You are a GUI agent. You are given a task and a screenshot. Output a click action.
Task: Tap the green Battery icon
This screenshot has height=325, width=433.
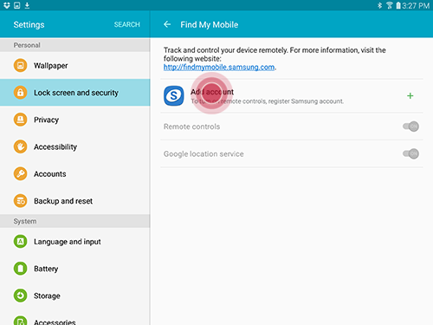(20, 269)
